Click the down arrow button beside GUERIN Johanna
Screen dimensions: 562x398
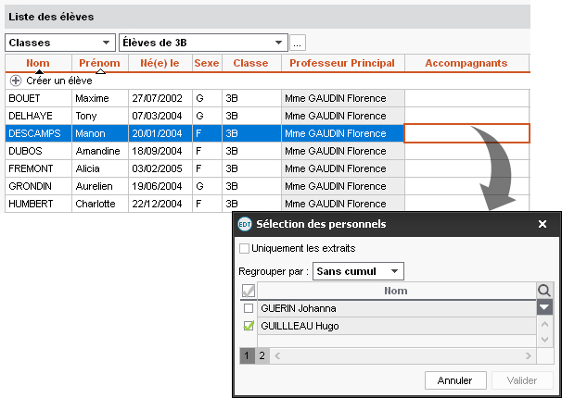[544, 307]
